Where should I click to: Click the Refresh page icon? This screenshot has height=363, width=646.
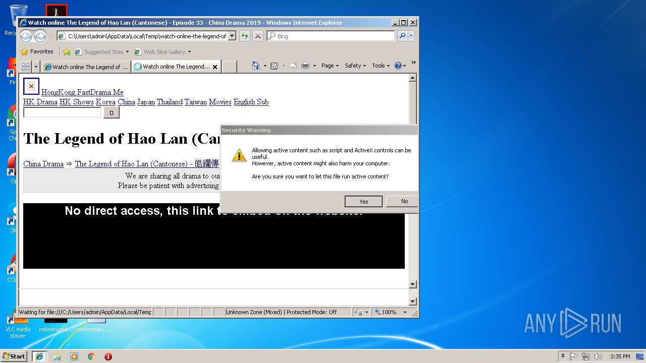[x=244, y=36]
